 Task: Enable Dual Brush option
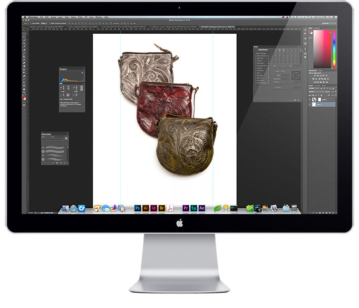point(256,63)
